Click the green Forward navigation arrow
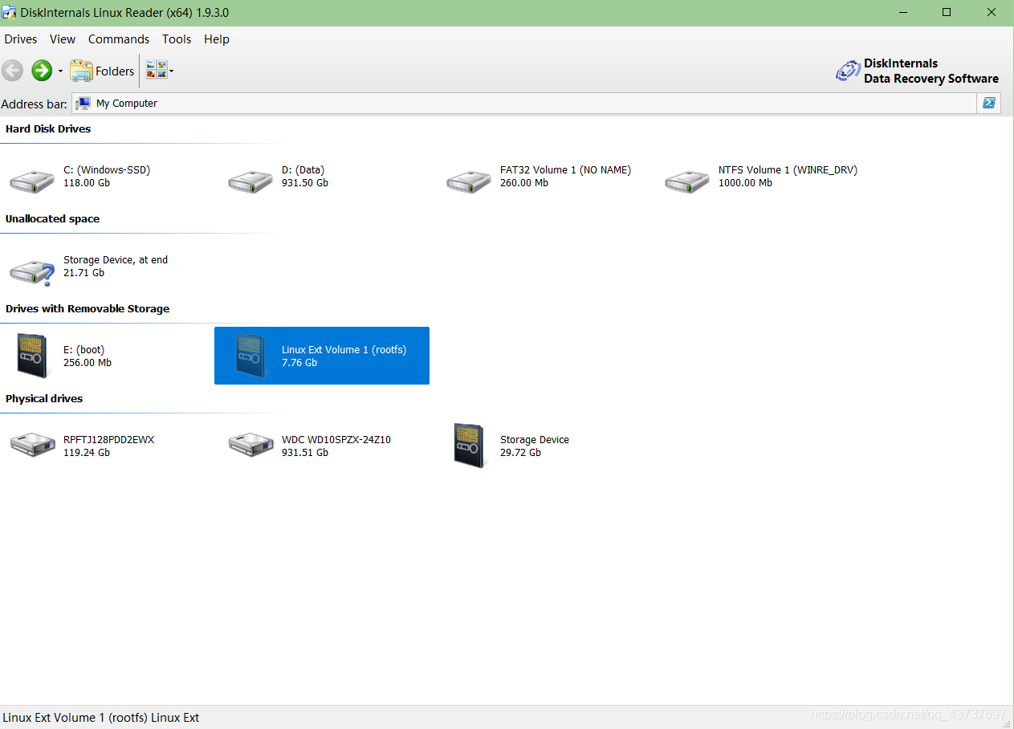This screenshot has width=1014, height=729. tap(42, 71)
